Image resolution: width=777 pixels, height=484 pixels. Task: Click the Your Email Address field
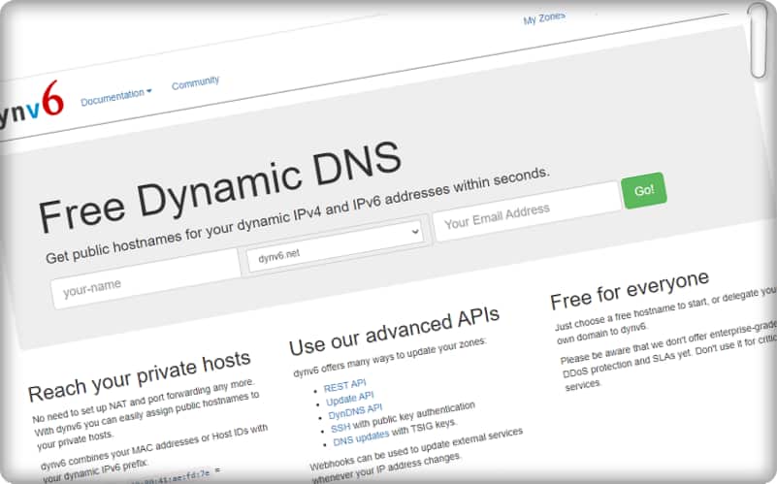527,211
